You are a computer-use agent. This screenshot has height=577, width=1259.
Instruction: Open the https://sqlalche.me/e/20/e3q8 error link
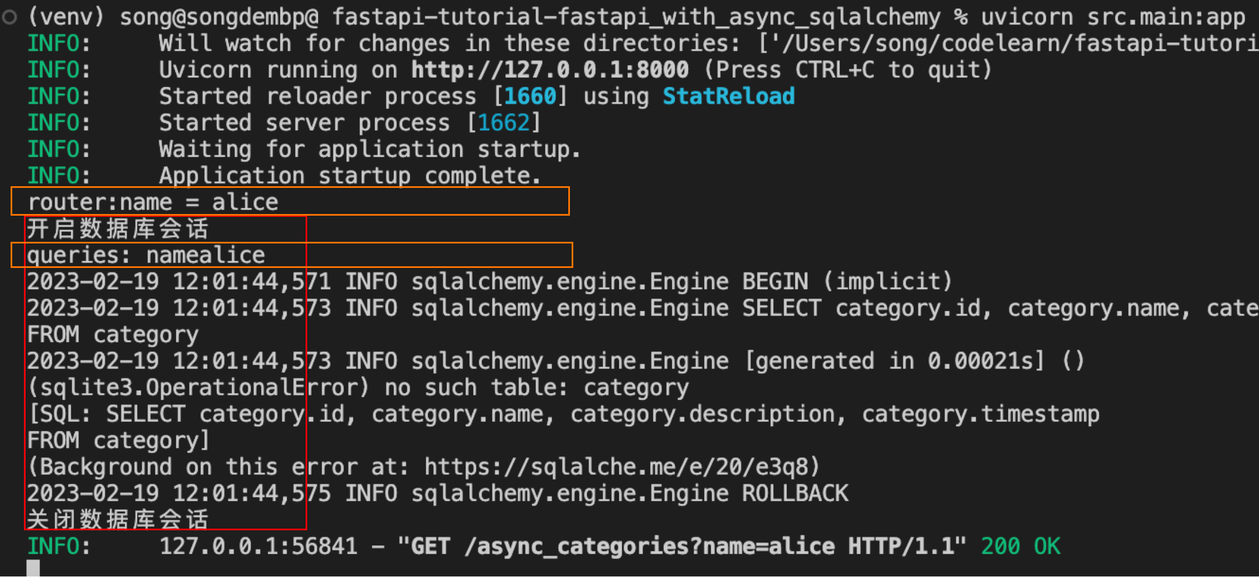coord(616,467)
